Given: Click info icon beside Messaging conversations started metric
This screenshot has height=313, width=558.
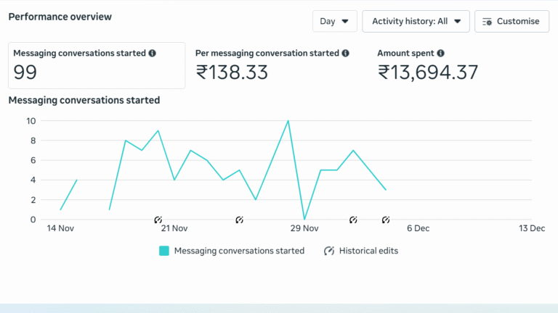Looking at the screenshot, I should pos(153,54).
